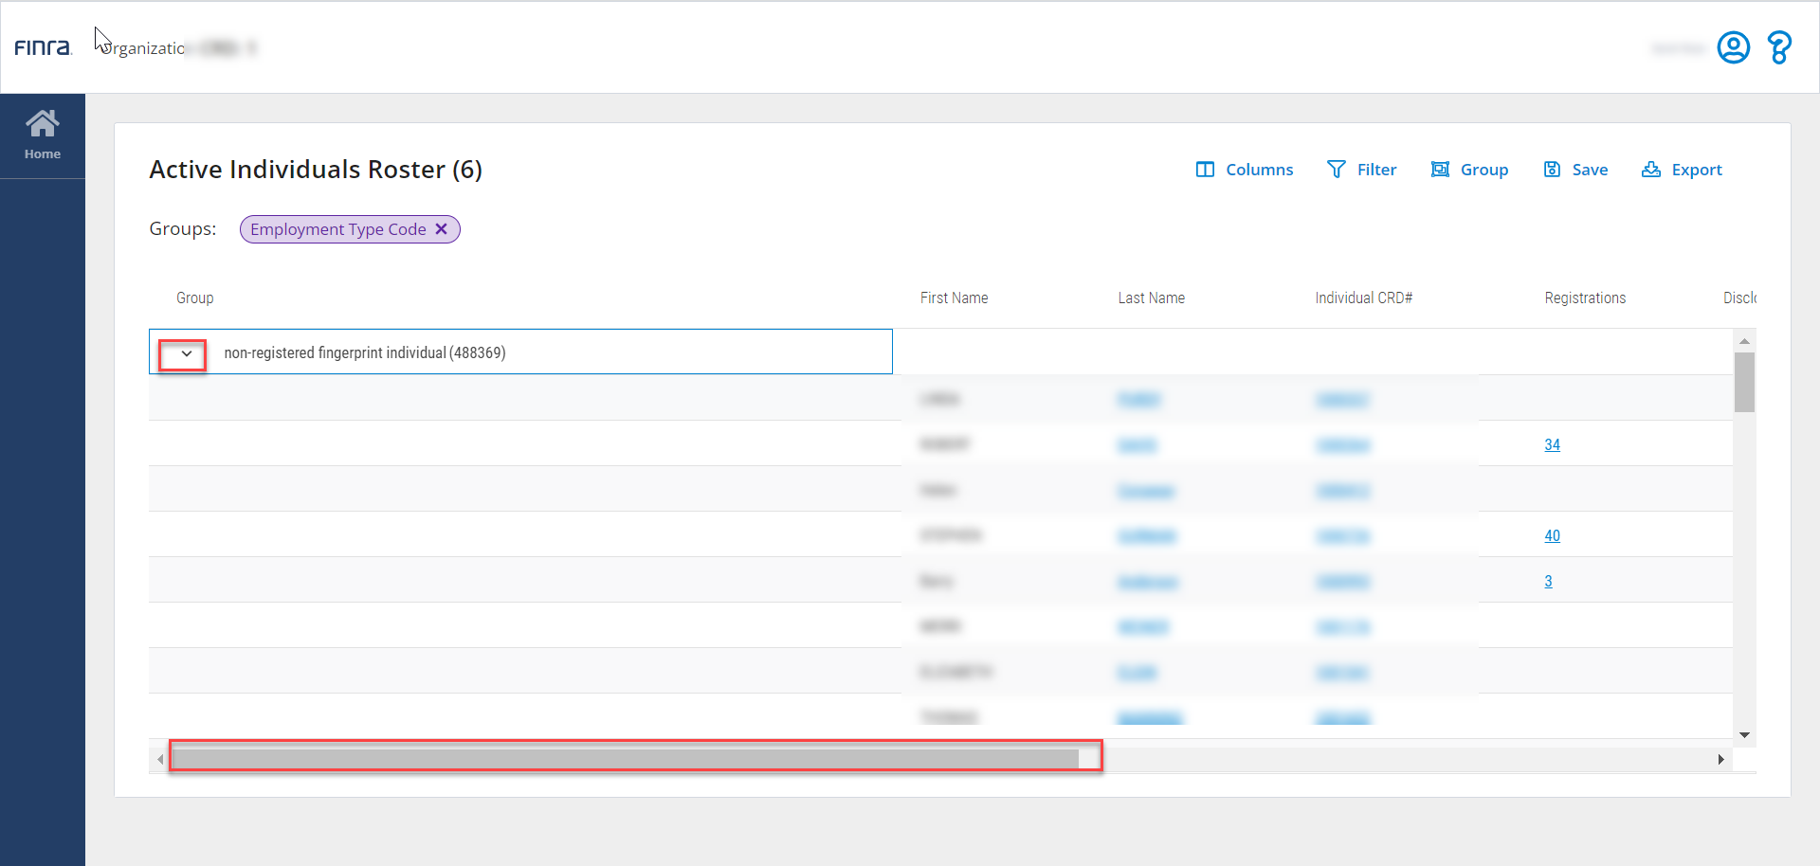Click the vertical scrollbar down arrow
The height and width of the screenshot is (866, 1820).
point(1743,734)
